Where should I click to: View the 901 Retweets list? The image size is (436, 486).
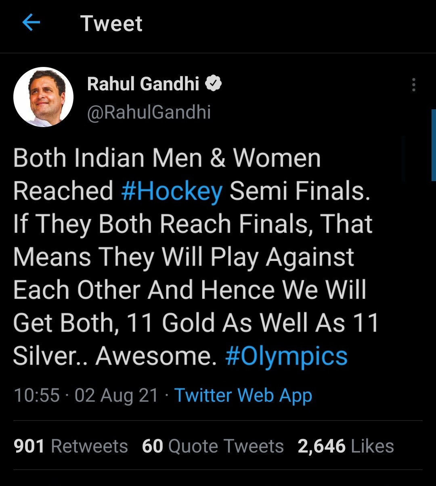pos(71,446)
